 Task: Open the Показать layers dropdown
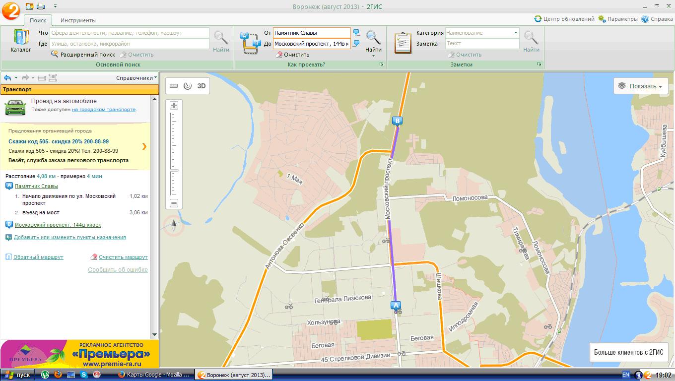[x=640, y=86]
